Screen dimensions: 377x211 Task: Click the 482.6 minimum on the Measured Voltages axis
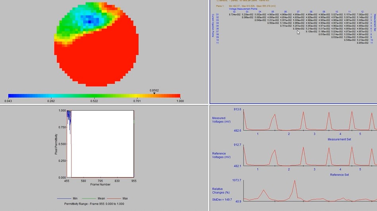click(x=237, y=130)
